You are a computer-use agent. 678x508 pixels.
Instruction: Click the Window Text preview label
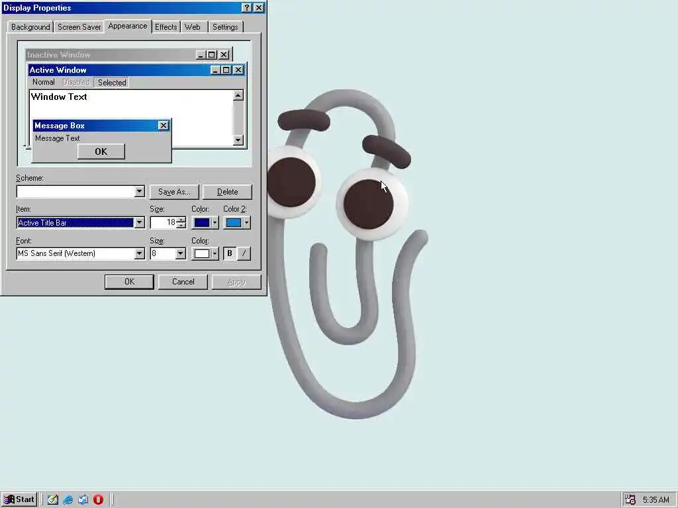pyautogui.click(x=59, y=97)
